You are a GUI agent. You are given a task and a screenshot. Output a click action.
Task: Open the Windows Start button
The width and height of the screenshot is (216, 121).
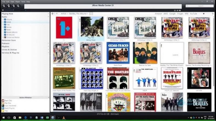pyautogui.click(x=4, y=118)
